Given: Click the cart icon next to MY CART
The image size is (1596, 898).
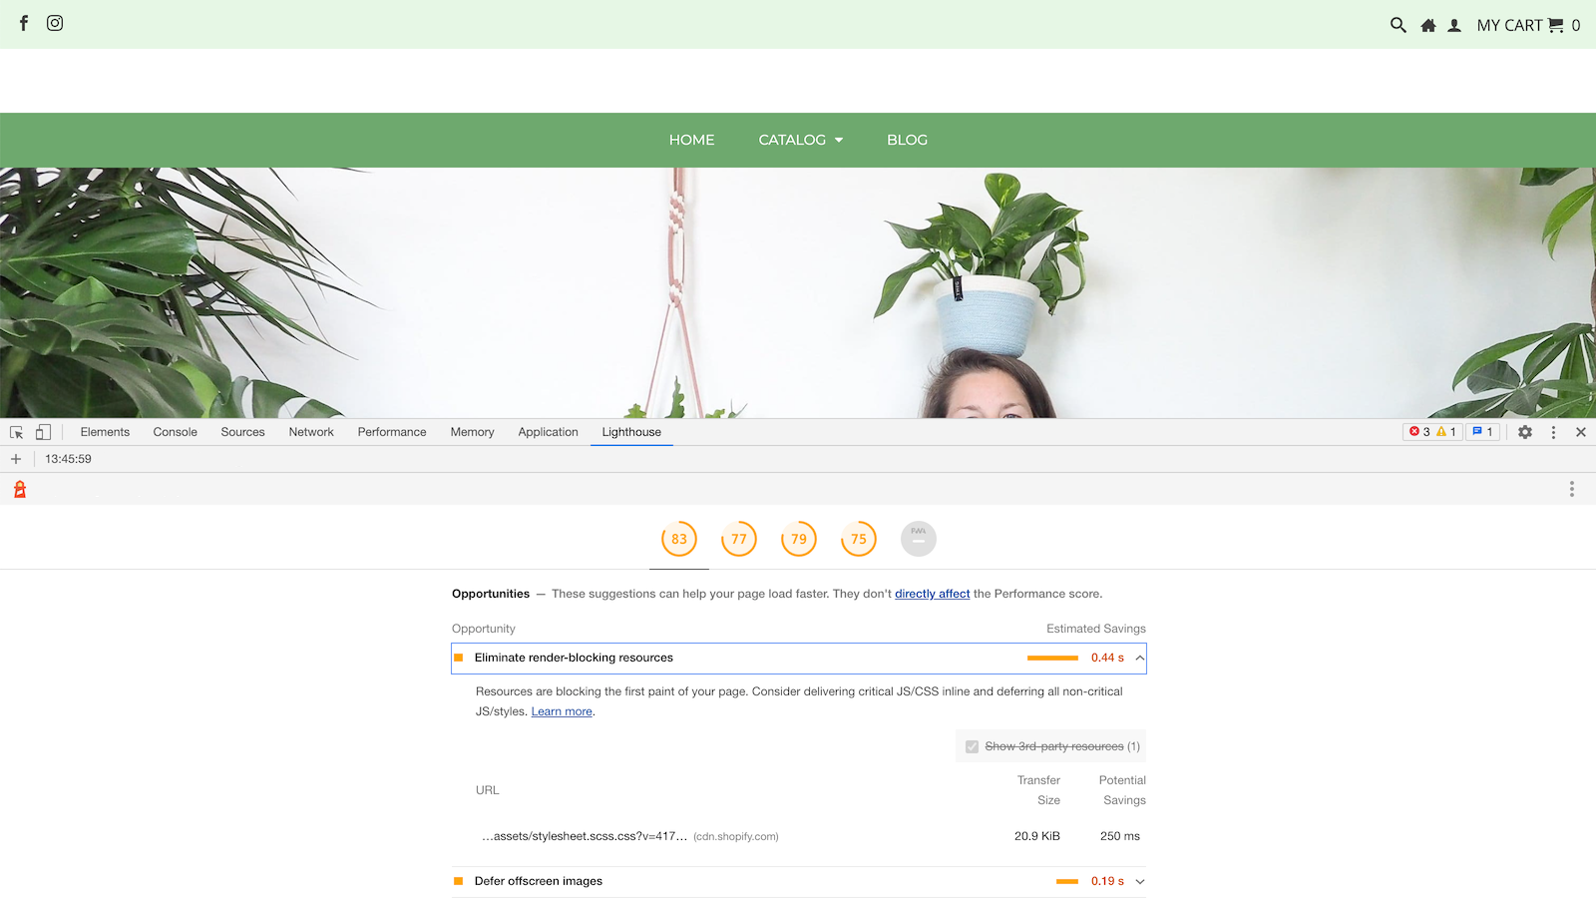Looking at the screenshot, I should click(x=1554, y=25).
